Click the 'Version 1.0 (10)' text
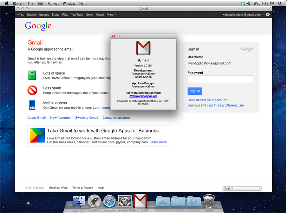The image size is (287, 213). pos(143,66)
